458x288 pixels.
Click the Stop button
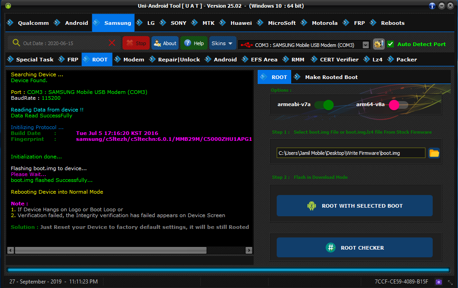(136, 43)
